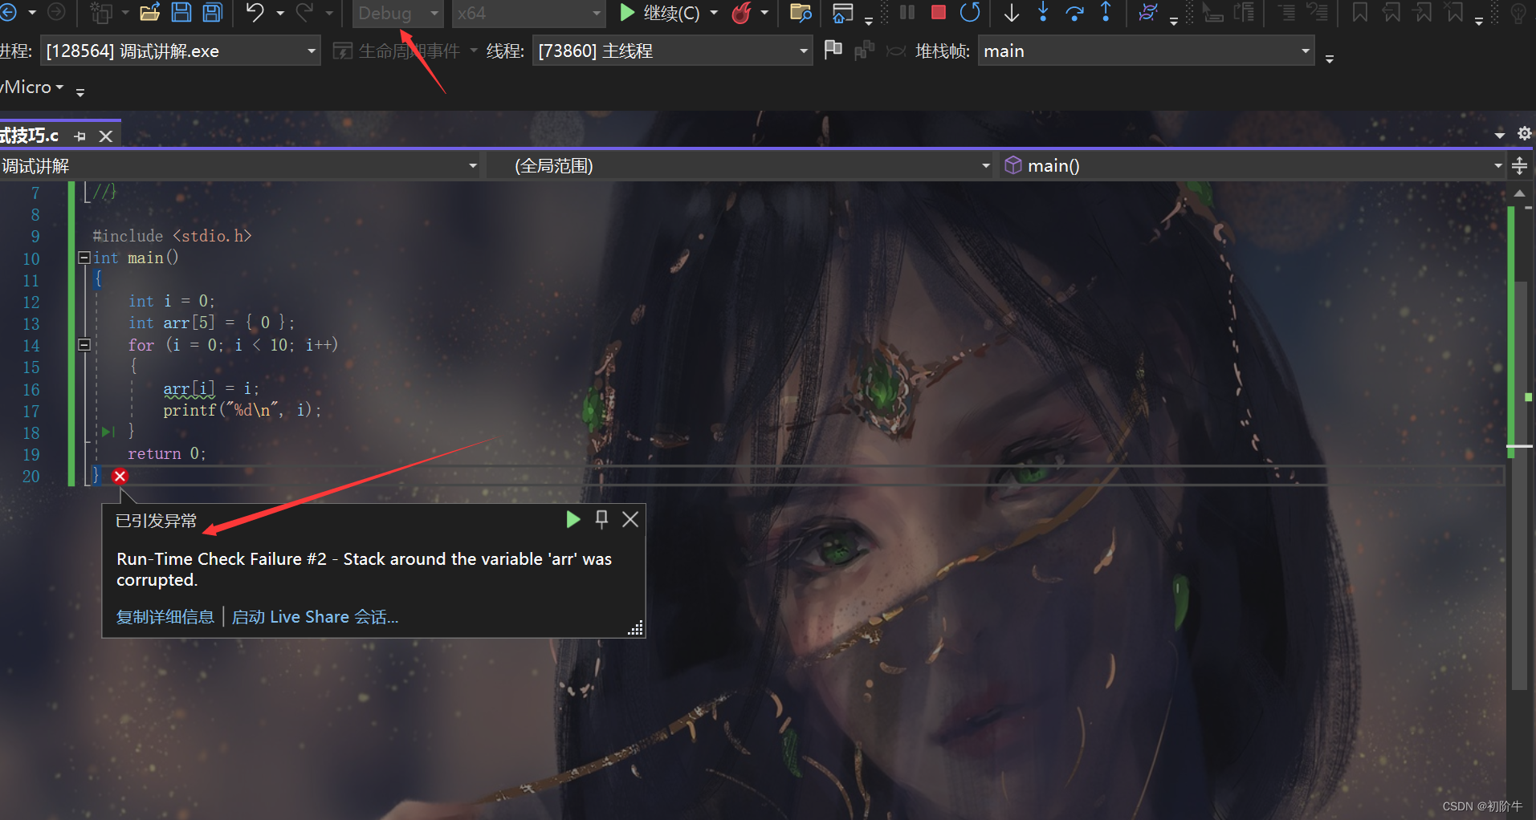Stop debugging with red square
Image resolution: width=1536 pixels, height=820 pixels.
click(x=938, y=12)
